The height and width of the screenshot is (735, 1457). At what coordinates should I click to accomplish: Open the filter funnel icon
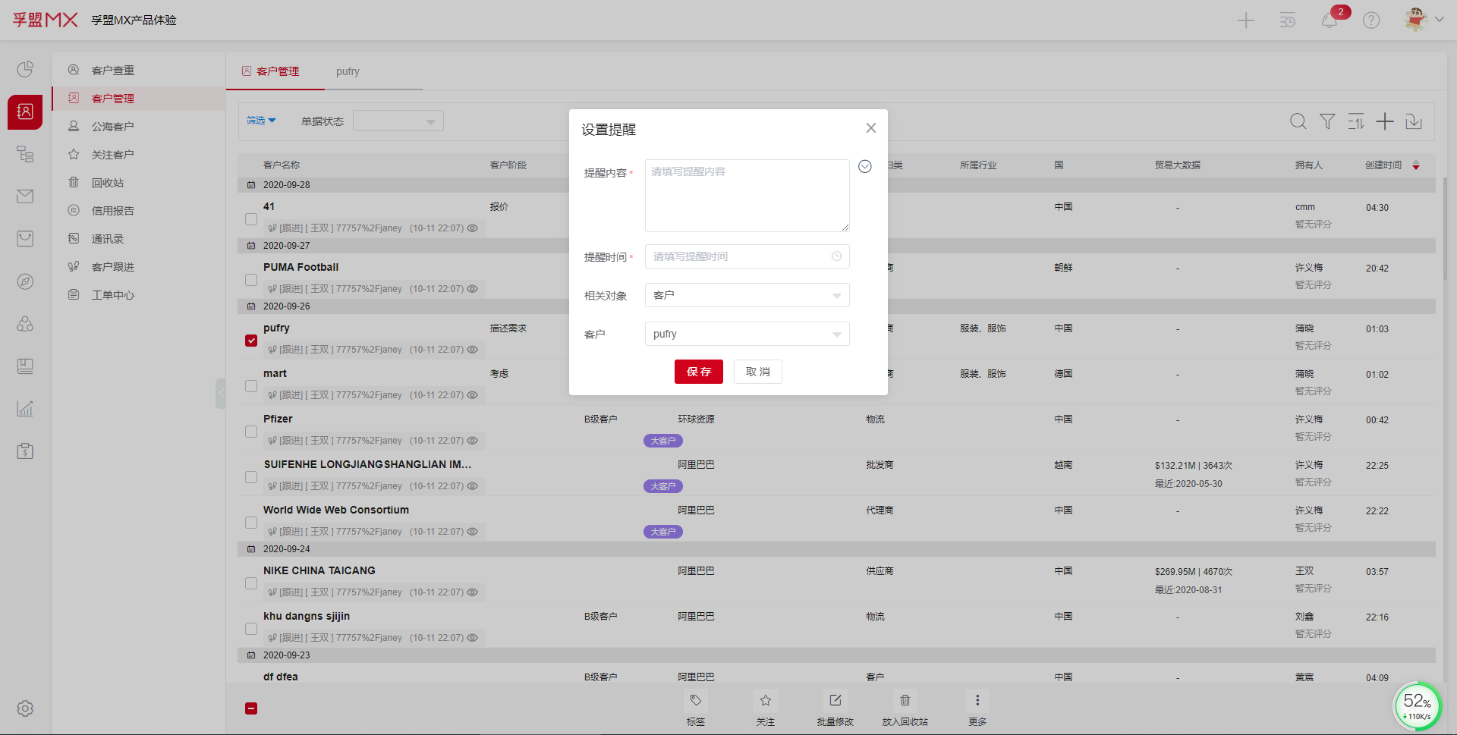1327,121
